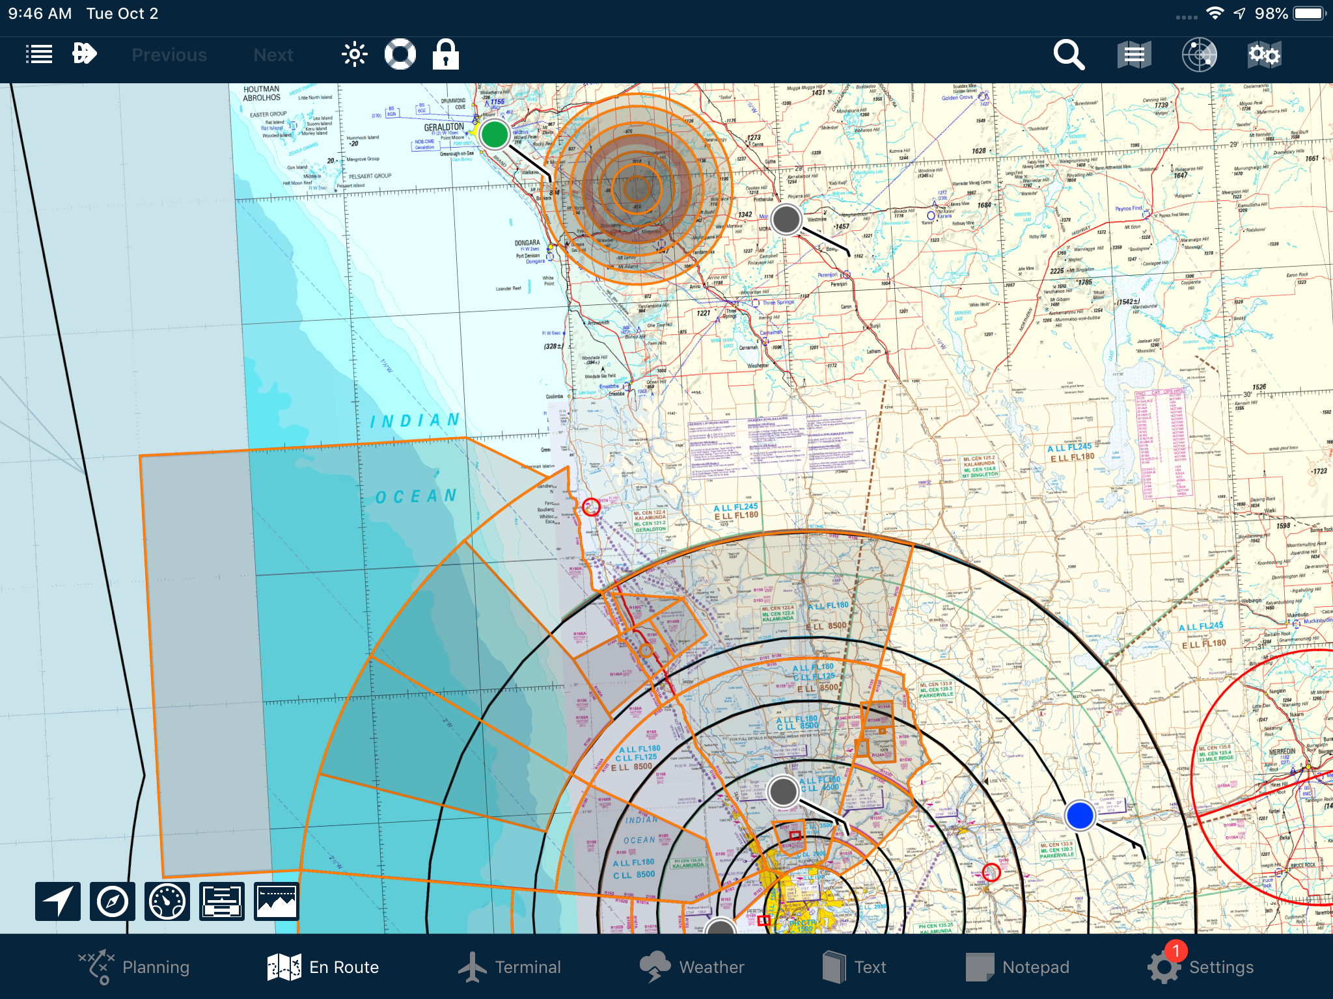Tap the green departure waypoint near Geraldton
Viewport: 1333px width, 999px height.
point(495,135)
